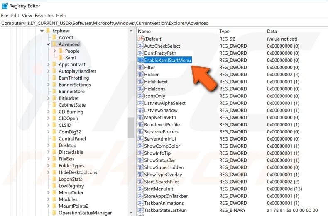Image resolution: width=328 pixels, height=216 pixels.
Task: Click the ShowStatusBar DWORD icon
Action: (141, 160)
